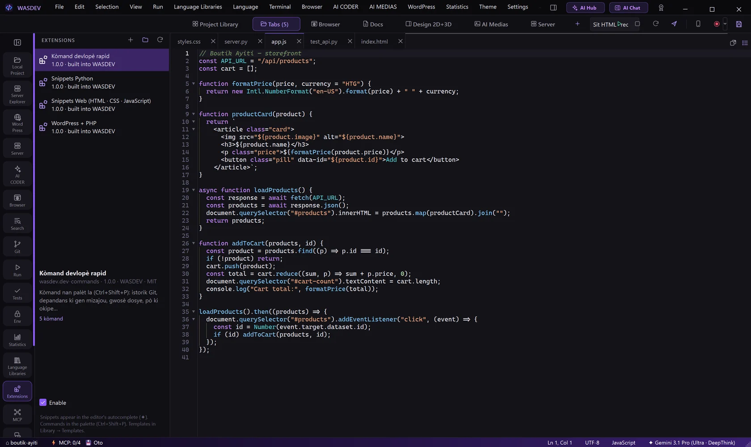Image resolution: width=751 pixels, height=447 pixels.
Task: Collapse the loadProducts function fold arrow
Action: coord(194,190)
